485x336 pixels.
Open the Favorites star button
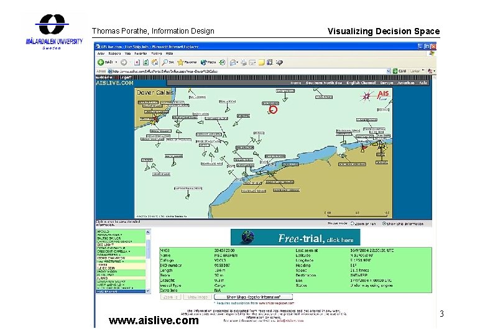pos(187,62)
